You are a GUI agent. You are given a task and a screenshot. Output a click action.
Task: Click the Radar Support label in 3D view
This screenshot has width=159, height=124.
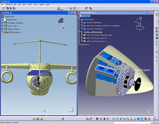(141, 70)
